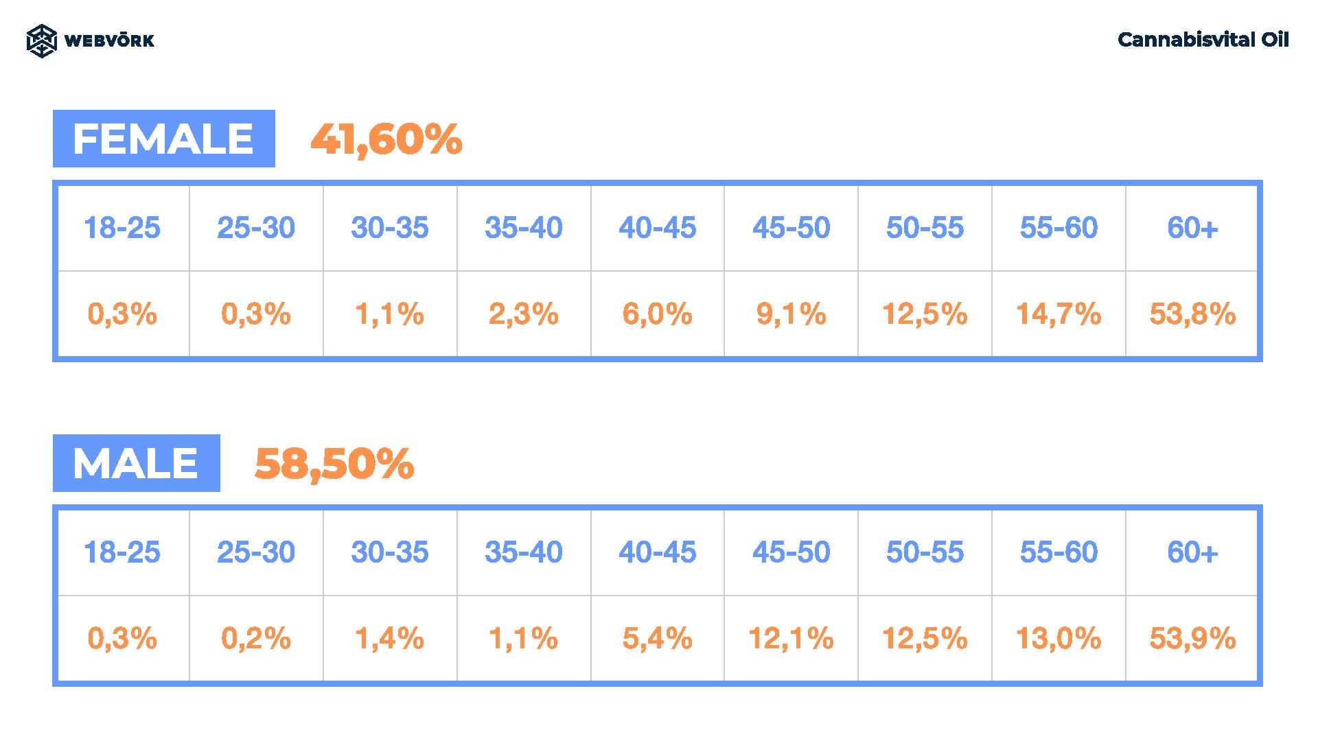Screen dimensions: 1318x741
Task: Click the male 5,4% value cell
Action: pos(657,639)
